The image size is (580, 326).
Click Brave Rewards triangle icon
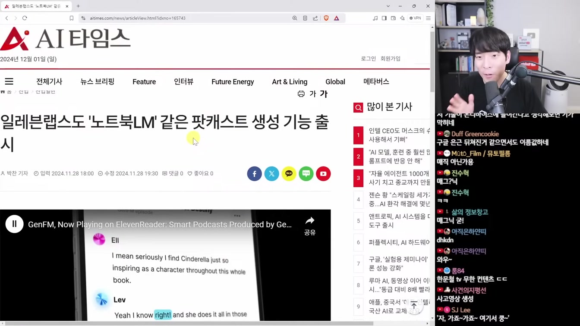tap(337, 18)
